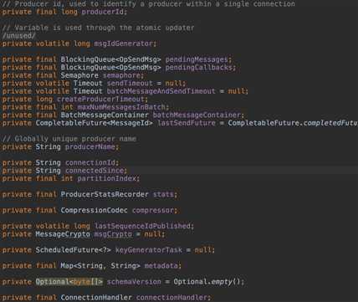The height and width of the screenshot is (302, 358).
Task: Click the 'Producer id' comment line
Action: pos(149,4)
